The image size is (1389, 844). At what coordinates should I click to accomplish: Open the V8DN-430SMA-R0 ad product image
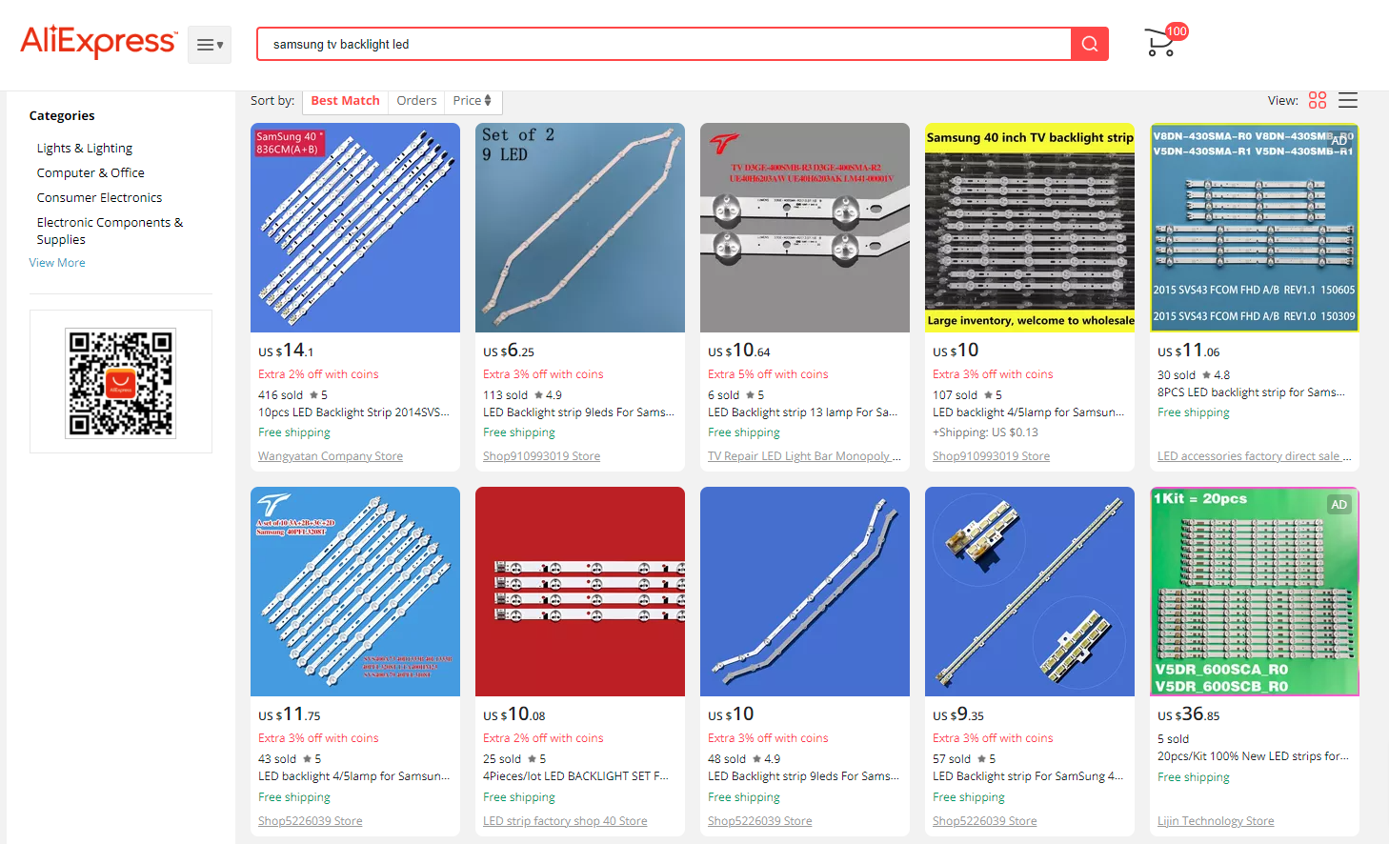(x=1255, y=228)
